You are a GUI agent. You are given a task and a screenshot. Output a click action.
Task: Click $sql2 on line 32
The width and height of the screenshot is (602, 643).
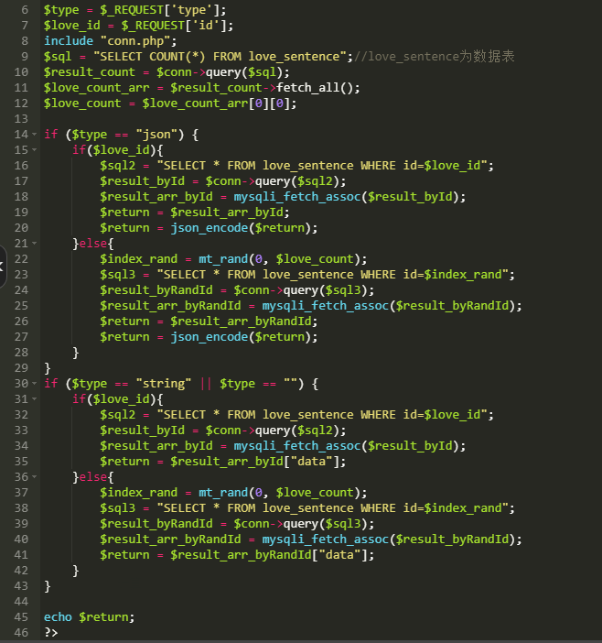coord(117,415)
